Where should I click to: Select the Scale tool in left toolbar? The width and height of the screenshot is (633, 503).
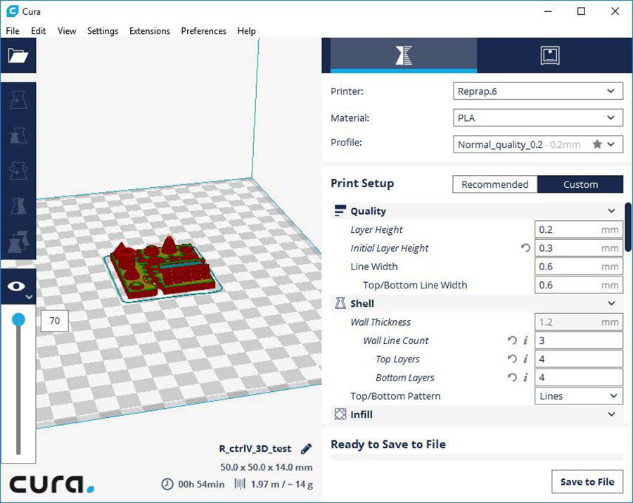(18, 135)
